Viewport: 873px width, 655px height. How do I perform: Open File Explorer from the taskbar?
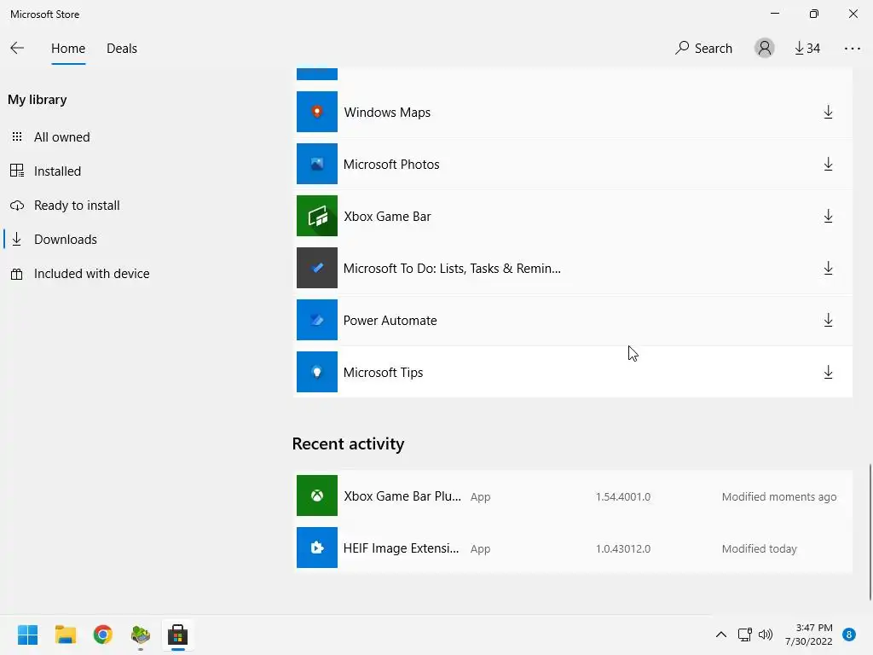[65, 635]
